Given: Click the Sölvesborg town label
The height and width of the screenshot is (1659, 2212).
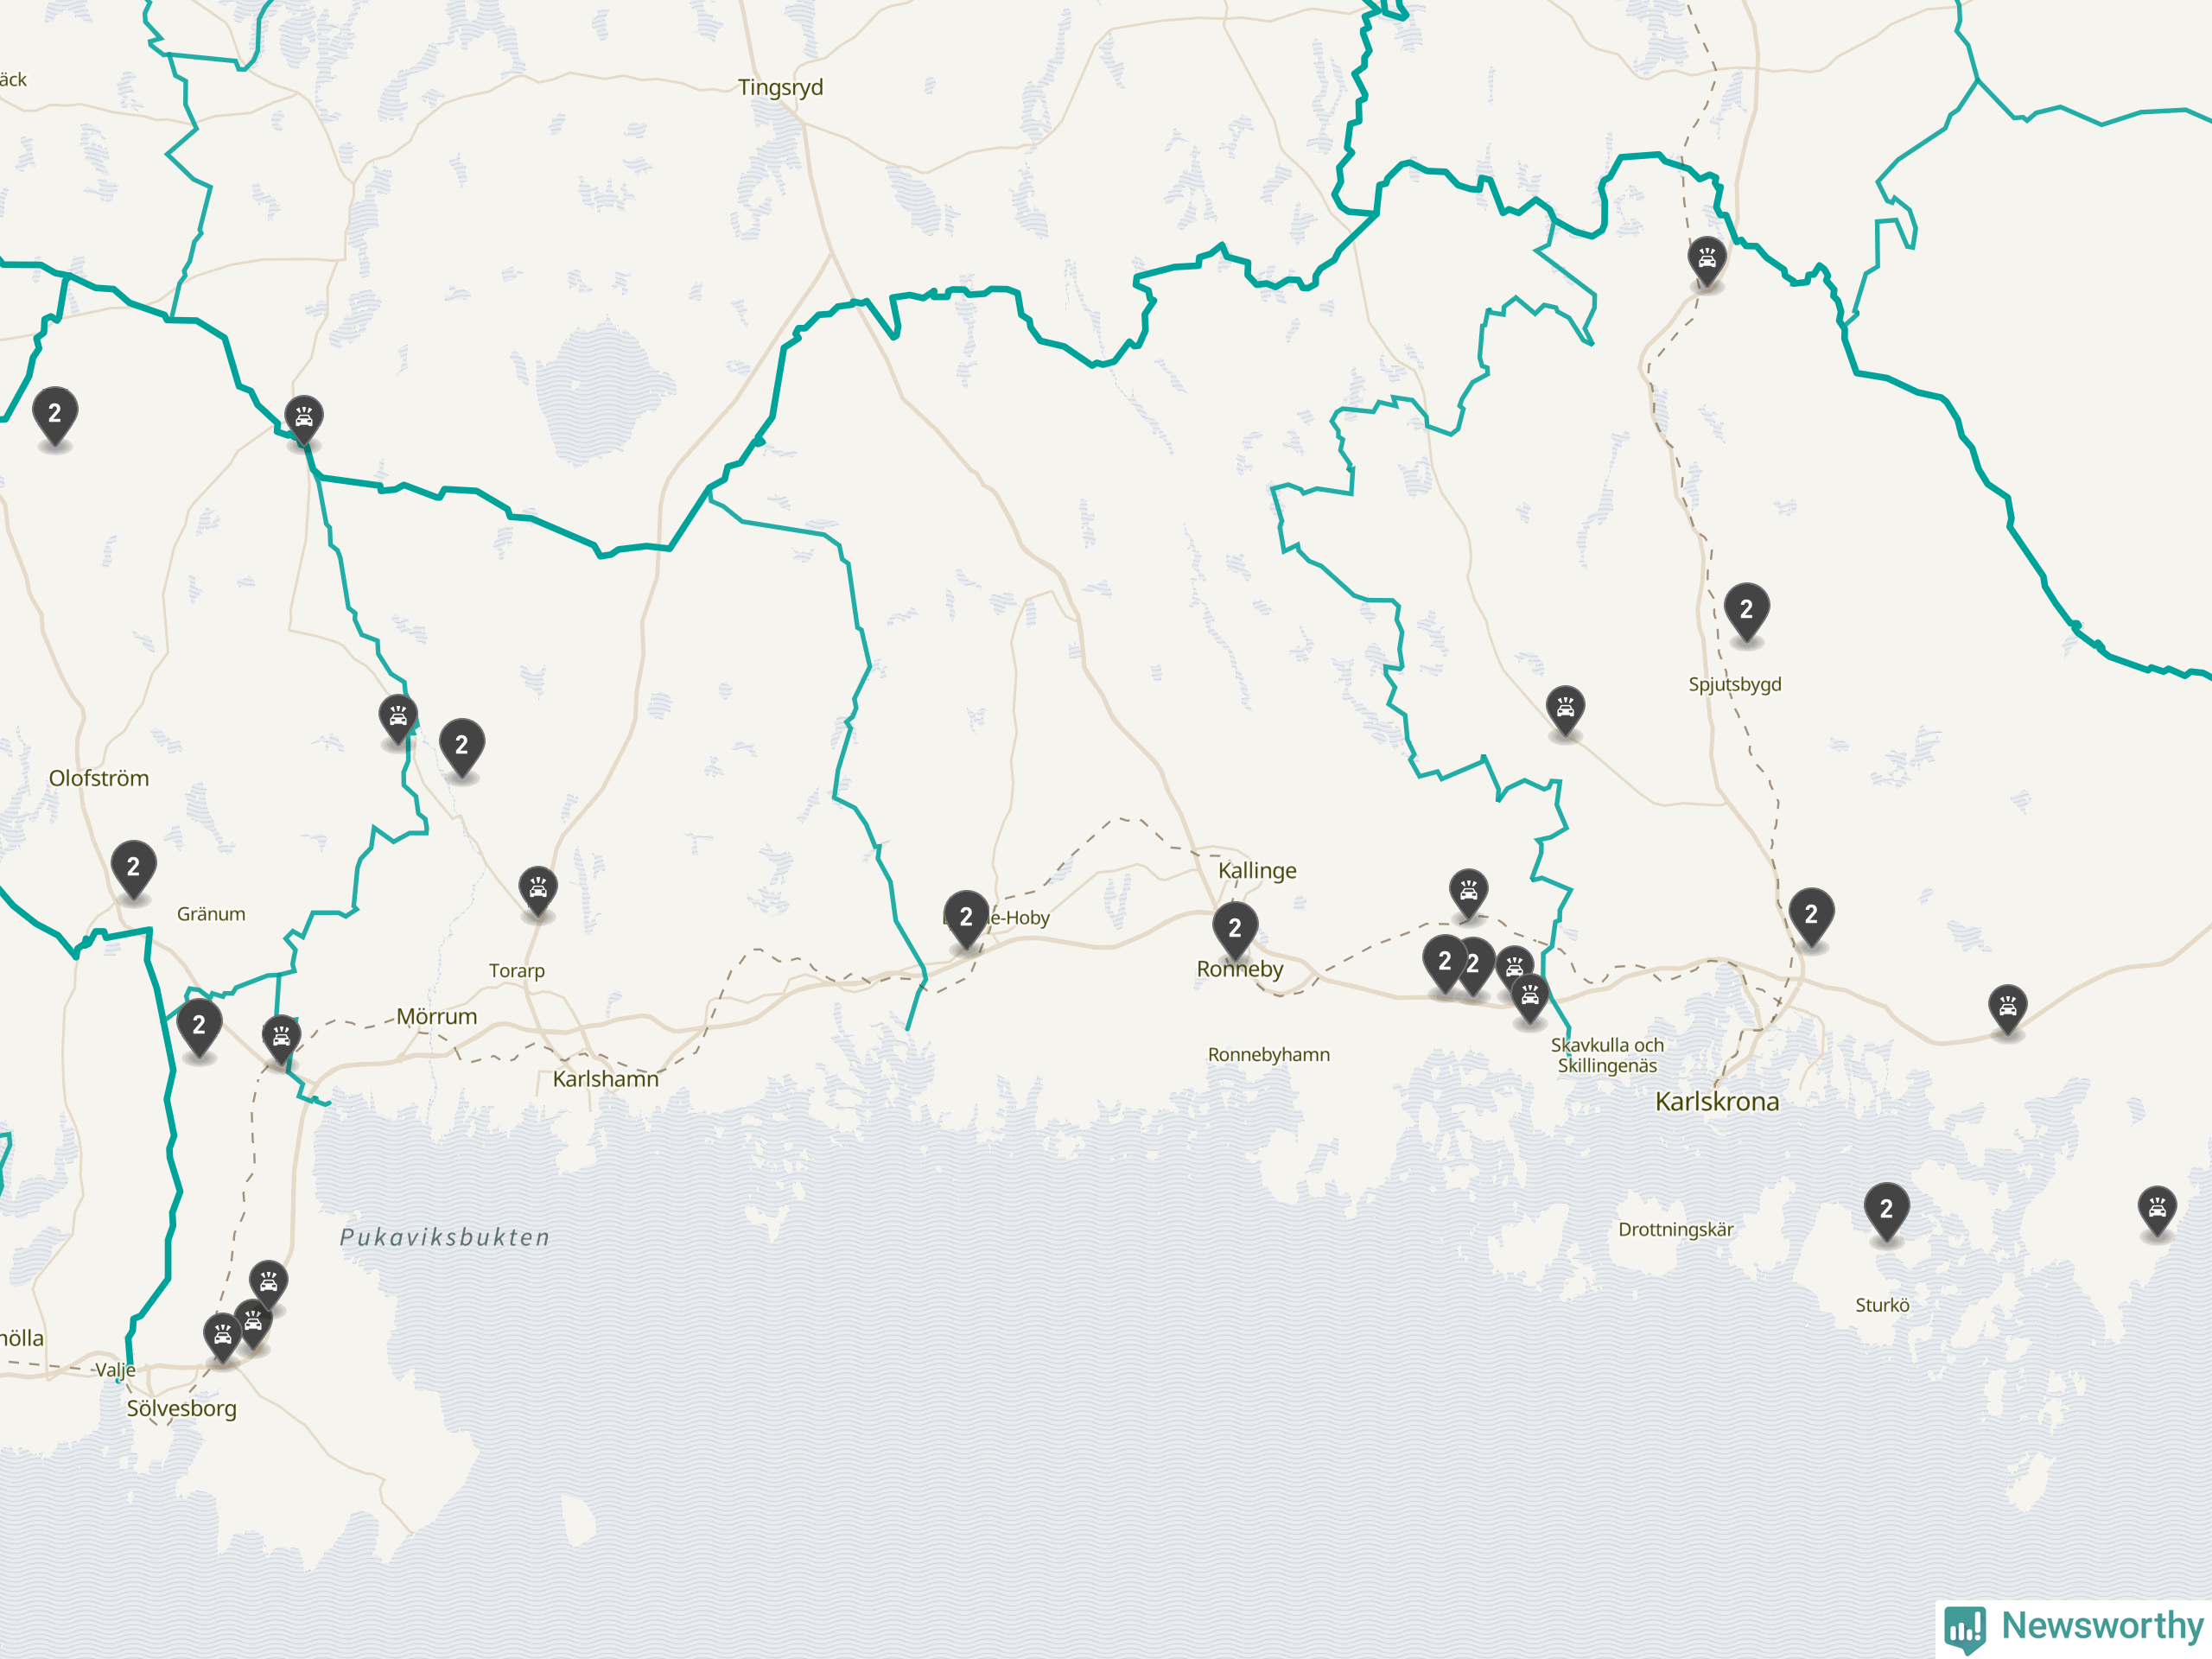Looking at the screenshot, I should pyautogui.click(x=182, y=1409).
